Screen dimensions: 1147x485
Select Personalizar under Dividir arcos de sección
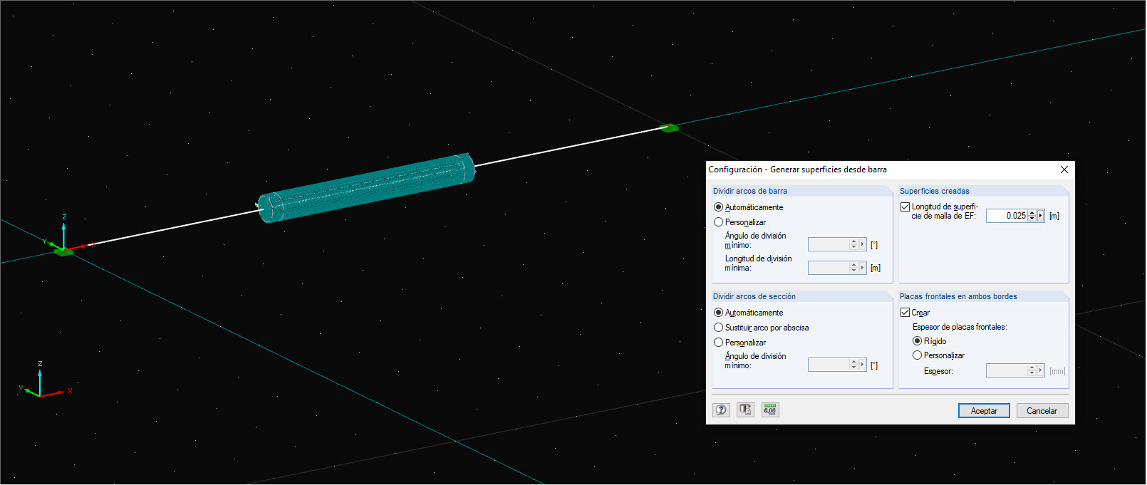tap(739, 343)
